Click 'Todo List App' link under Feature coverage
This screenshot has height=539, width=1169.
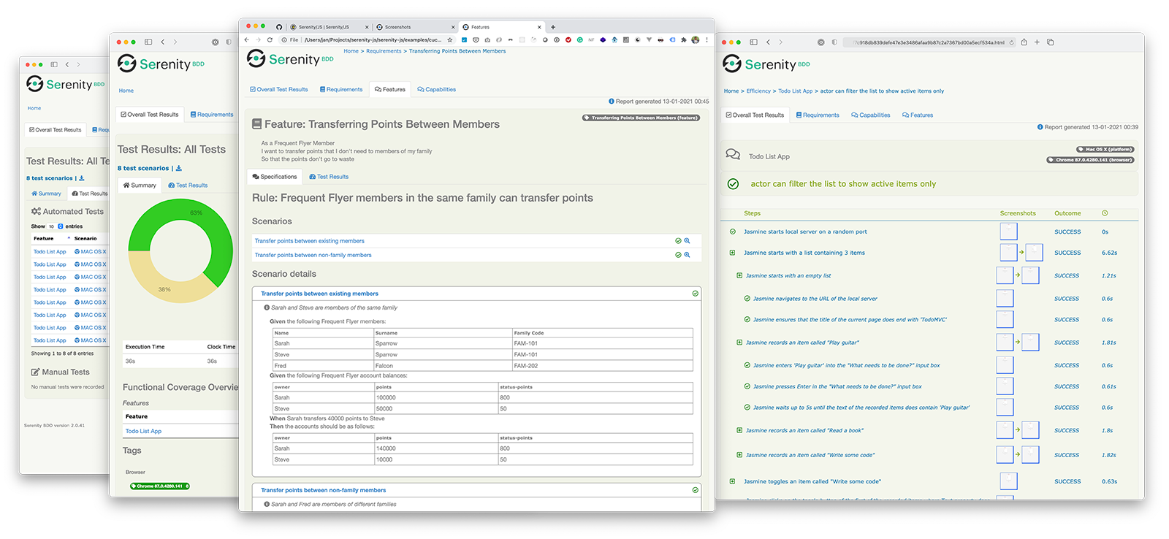pos(143,432)
